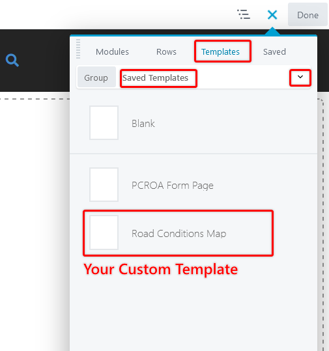
Task: Select the Blank template thumbnail
Action: pos(104,122)
